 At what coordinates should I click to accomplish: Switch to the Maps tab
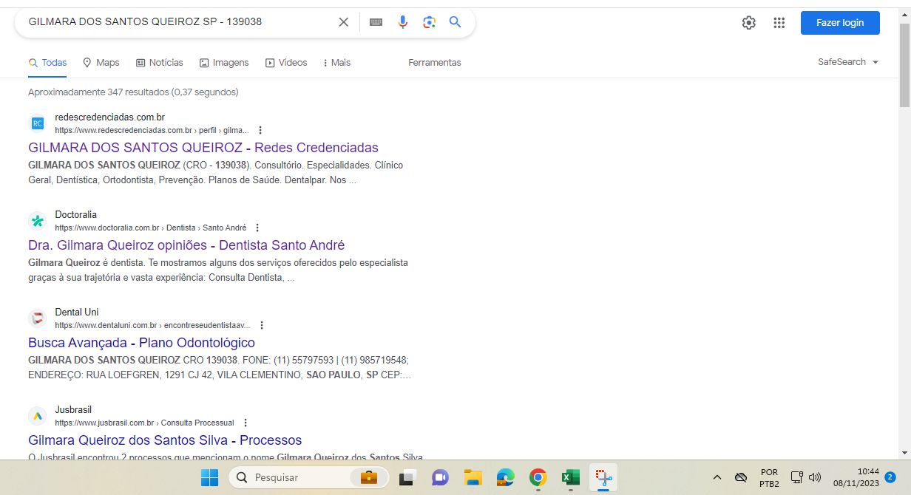pos(101,63)
